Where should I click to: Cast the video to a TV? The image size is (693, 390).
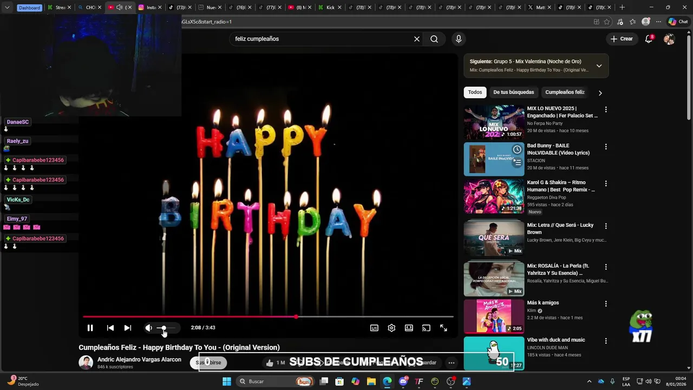click(426, 328)
